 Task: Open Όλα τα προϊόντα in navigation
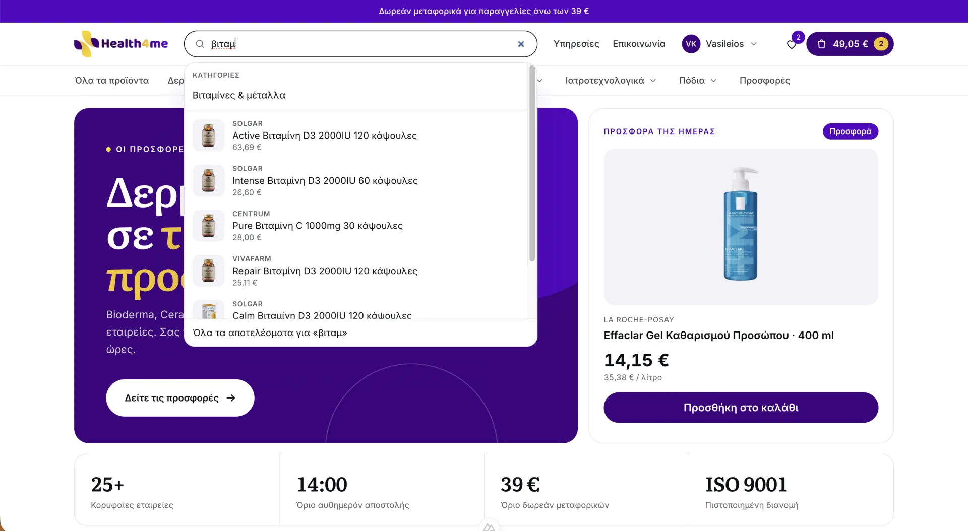[x=112, y=80]
